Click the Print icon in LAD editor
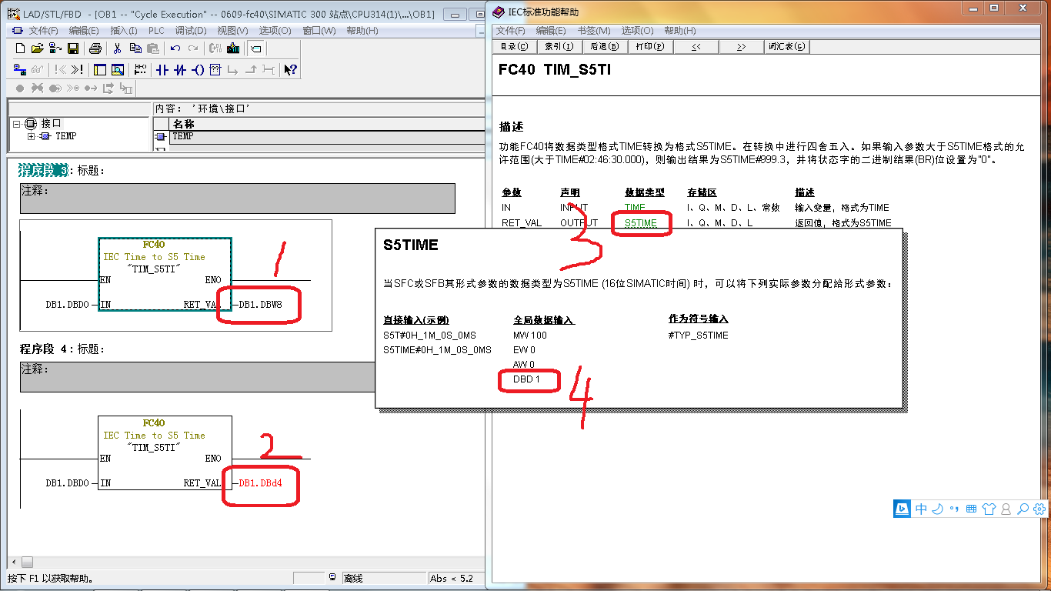 coord(95,48)
